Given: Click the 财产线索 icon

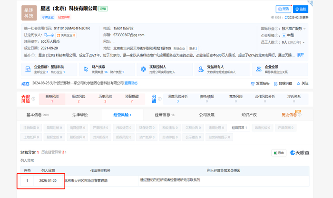Looking at the screenshot, I should click(x=86, y=69).
